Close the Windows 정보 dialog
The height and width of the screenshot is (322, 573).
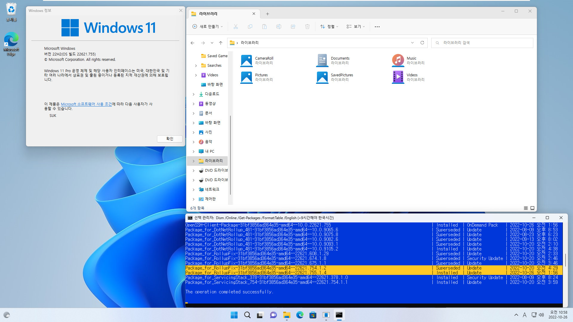coord(181,10)
